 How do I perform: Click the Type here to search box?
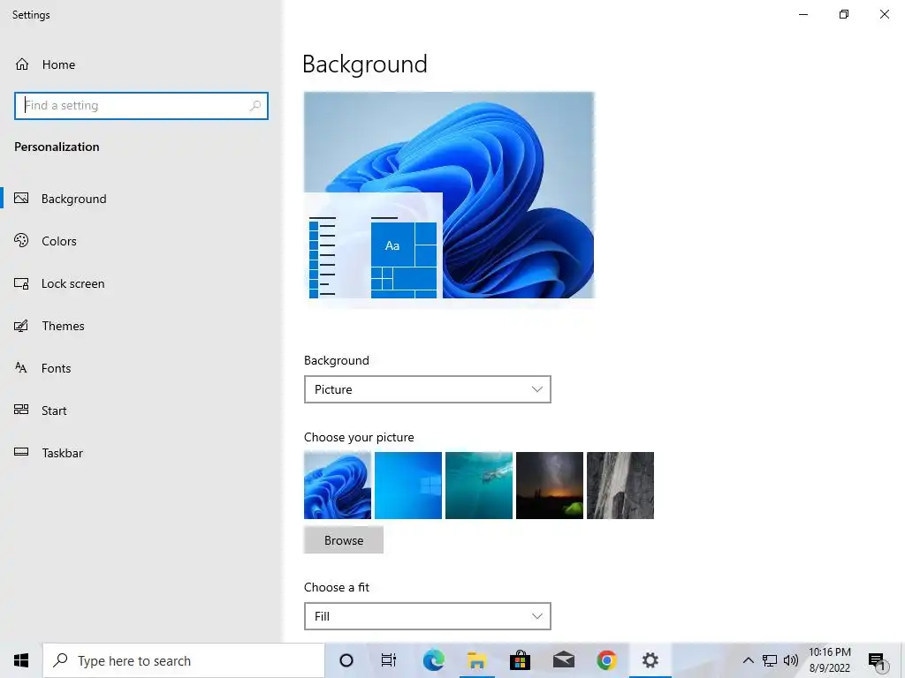coord(184,660)
